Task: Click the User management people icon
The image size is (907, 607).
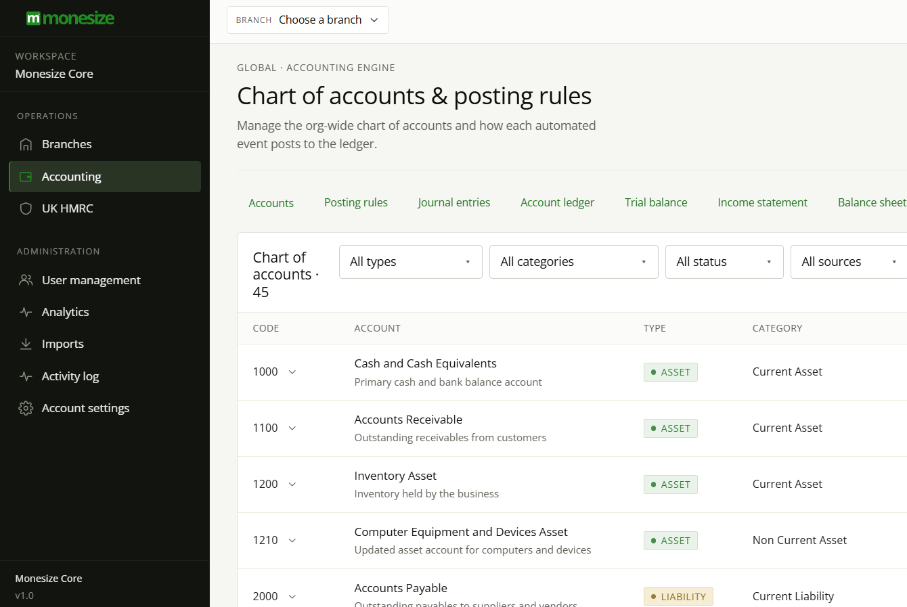Action: (x=26, y=280)
